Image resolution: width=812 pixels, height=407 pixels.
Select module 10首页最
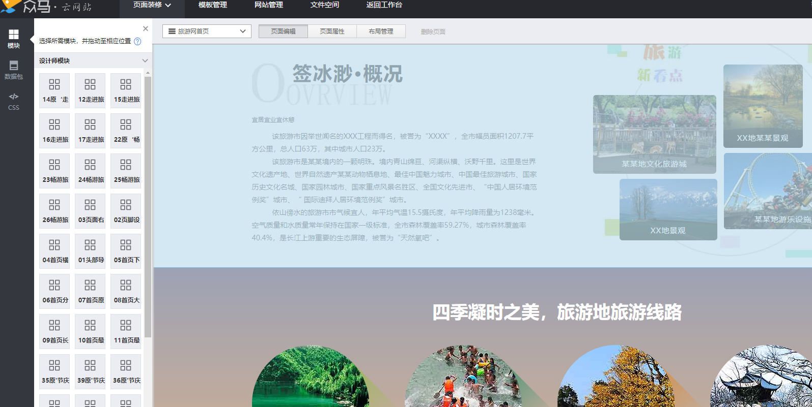point(90,331)
